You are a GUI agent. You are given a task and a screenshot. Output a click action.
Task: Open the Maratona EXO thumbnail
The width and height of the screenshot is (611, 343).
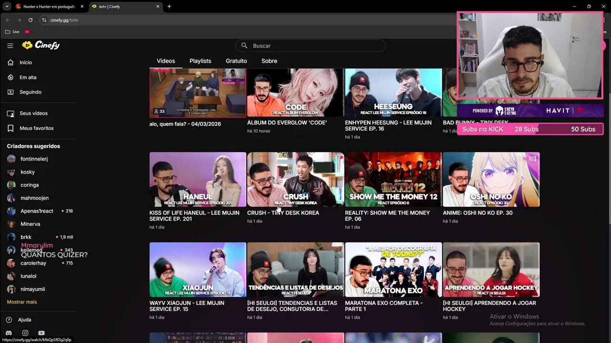(x=393, y=270)
